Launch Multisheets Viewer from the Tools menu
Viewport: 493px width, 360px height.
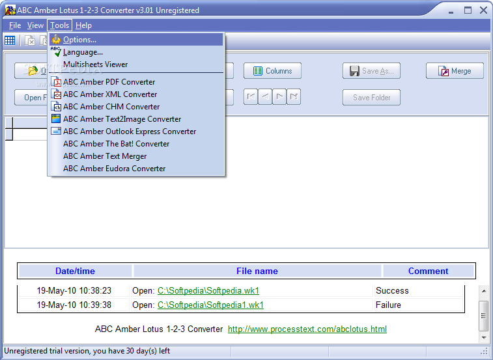[136, 64]
